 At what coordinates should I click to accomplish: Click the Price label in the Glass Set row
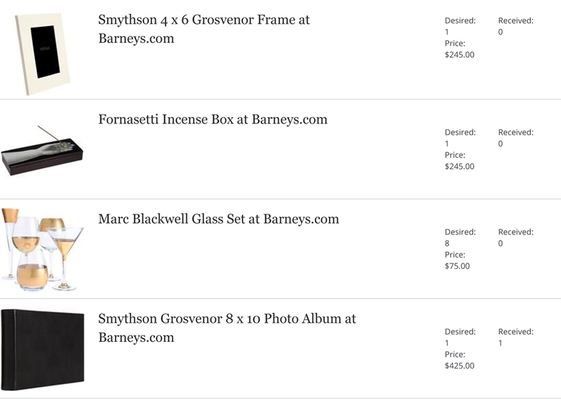455,255
